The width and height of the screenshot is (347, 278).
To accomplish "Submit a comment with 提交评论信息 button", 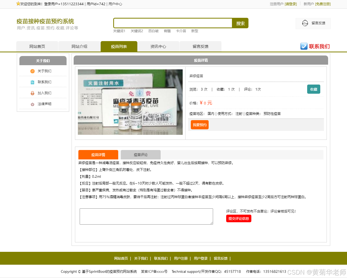I will (238, 218).
